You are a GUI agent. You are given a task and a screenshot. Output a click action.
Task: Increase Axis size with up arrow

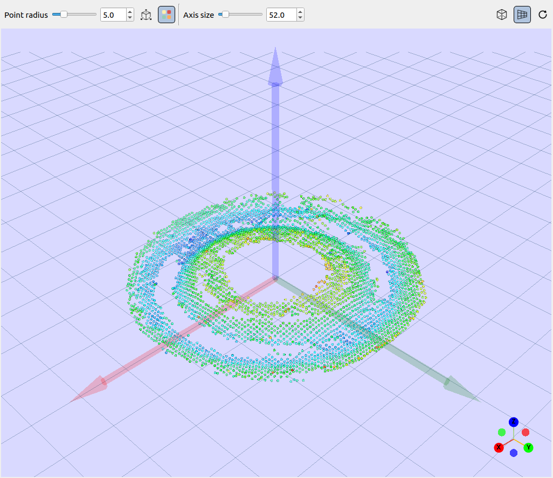pyautogui.click(x=300, y=12)
